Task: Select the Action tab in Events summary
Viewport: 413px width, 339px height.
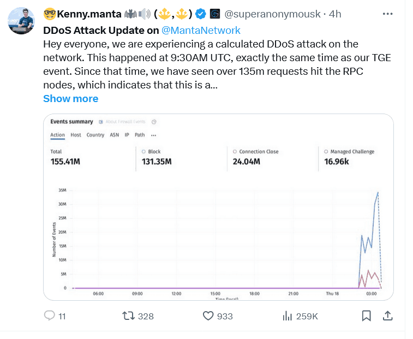Action: (x=57, y=135)
